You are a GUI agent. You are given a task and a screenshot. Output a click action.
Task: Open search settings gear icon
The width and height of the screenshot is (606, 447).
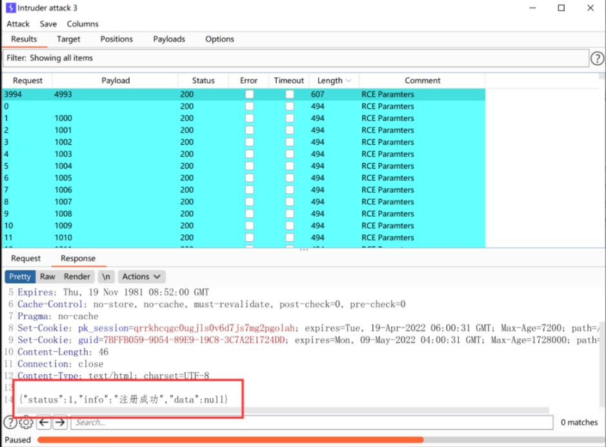pos(26,422)
